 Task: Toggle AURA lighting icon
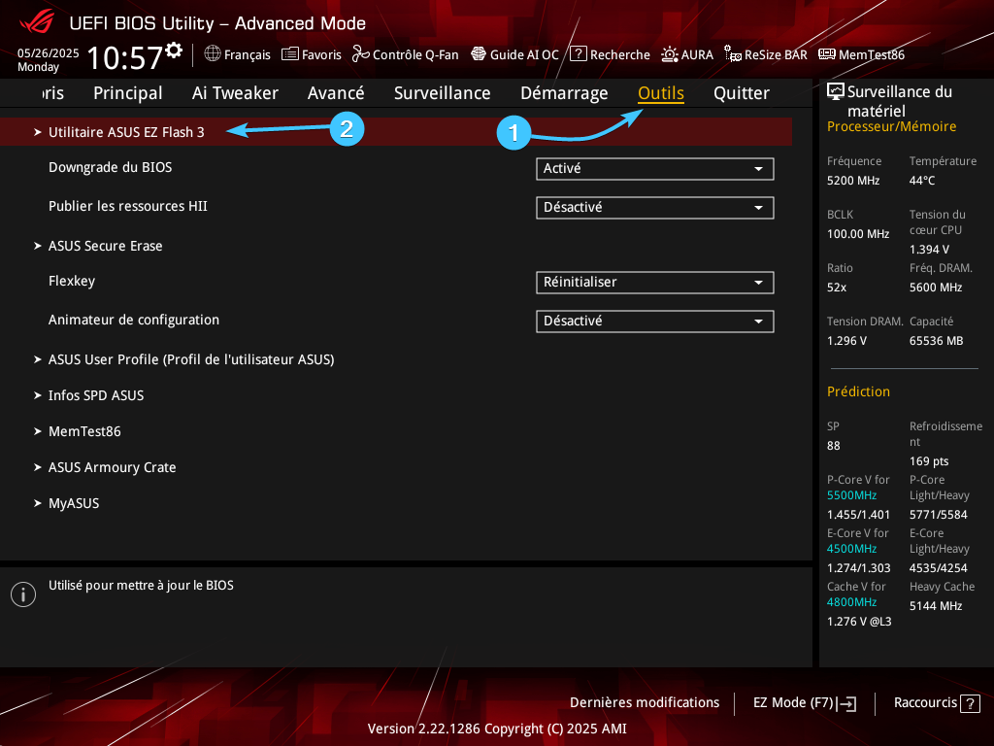coord(670,54)
